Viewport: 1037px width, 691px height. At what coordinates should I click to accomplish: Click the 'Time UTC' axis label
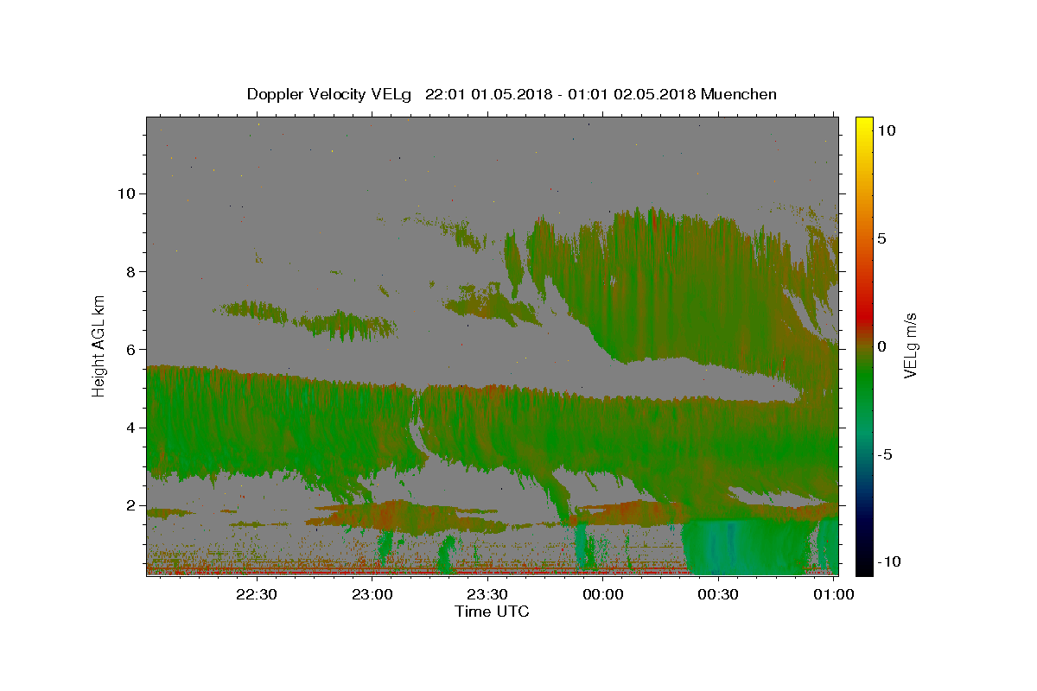(492, 612)
